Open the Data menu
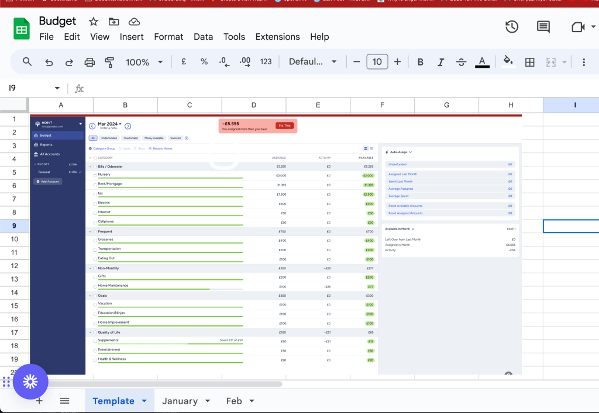The width and height of the screenshot is (599, 413). (203, 37)
